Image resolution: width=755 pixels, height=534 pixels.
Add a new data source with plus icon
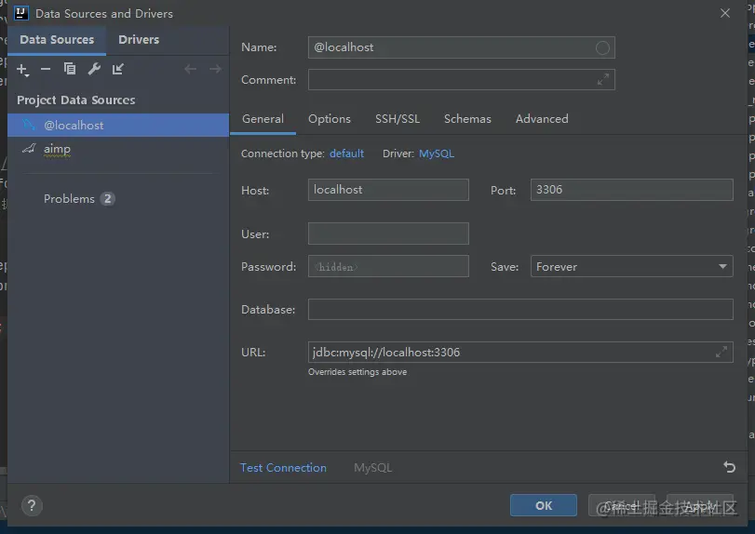(22, 70)
